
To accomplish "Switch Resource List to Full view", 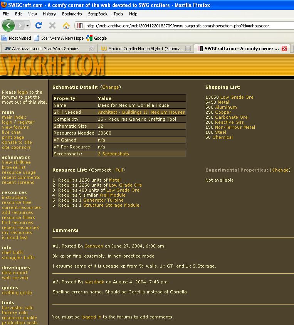I will (119, 170).
